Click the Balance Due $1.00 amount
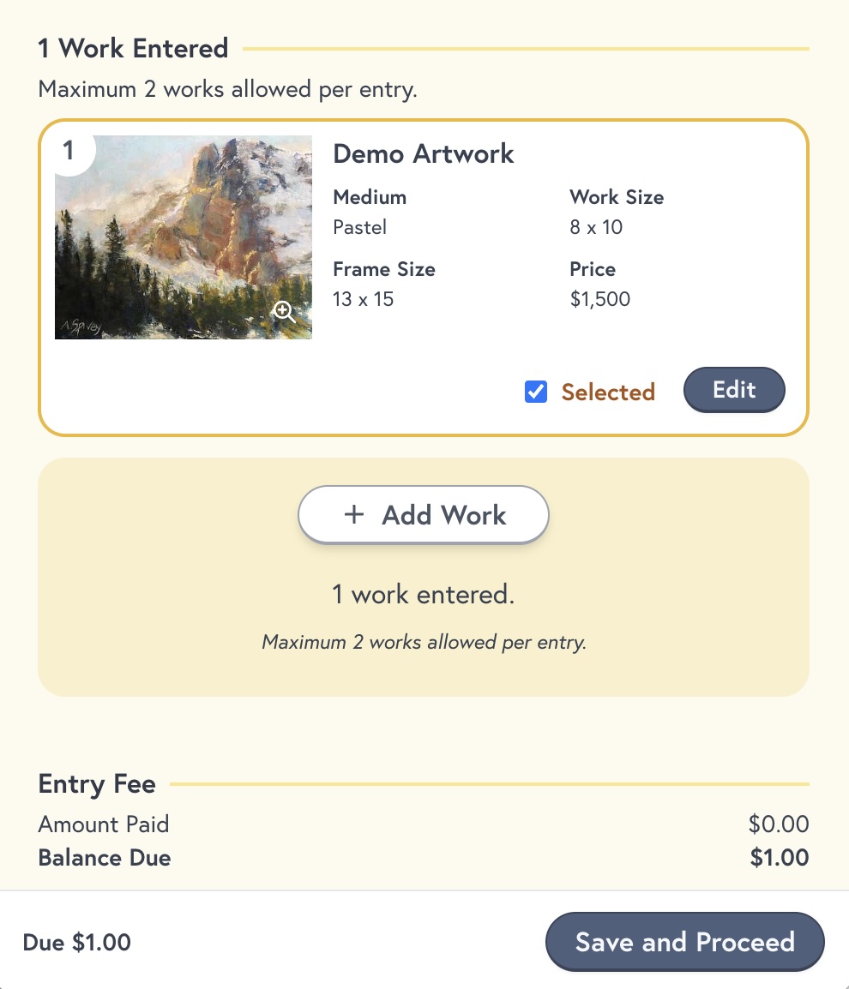This screenshot has height=989, width=849. point(779,857)
